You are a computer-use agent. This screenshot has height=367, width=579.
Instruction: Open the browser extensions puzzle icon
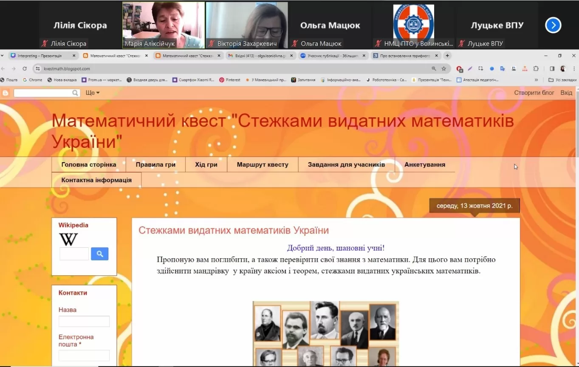(x=536, y=68)
